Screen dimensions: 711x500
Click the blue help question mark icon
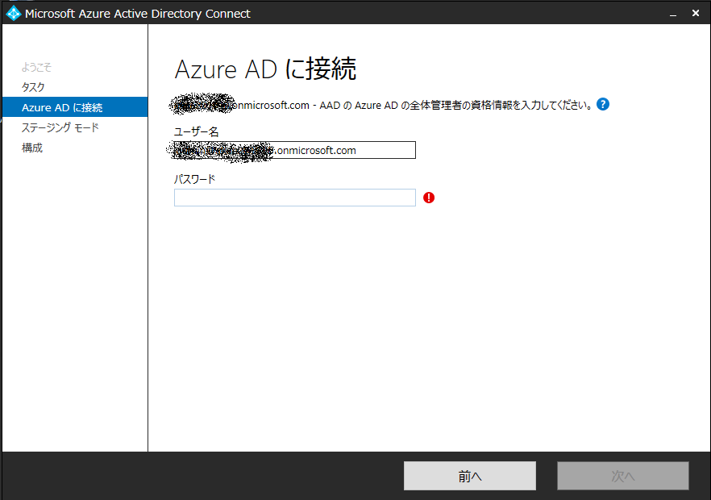[603, 104]
